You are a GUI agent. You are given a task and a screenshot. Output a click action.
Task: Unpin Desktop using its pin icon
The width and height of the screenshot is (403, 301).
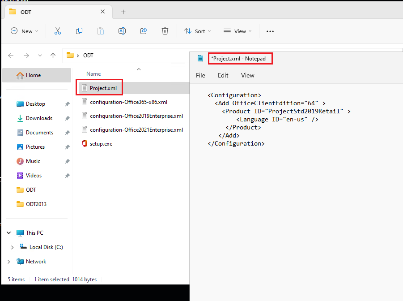67,104
